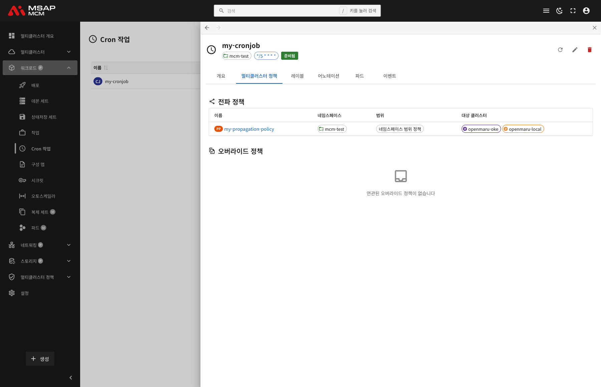Screen dimensions: 601x387
Task: Collapse the 워크로드 sidebar section
Action: click(x=40, y=68)
